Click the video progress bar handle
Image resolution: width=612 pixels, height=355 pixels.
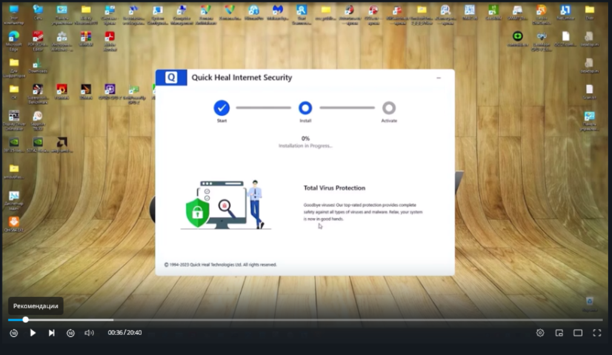[25, 320]
